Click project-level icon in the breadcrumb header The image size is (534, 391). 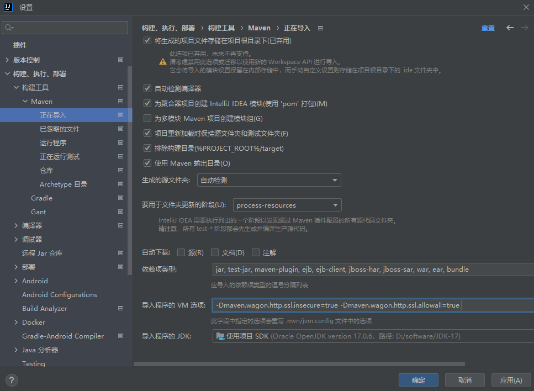click(x=320, y=28)
